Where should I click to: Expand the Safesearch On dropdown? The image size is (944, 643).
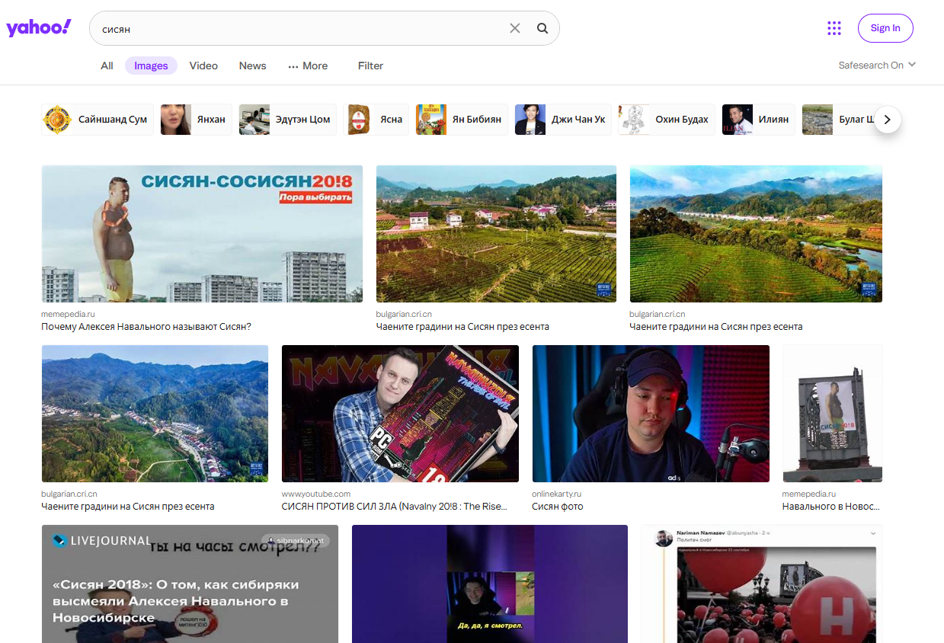point(877,65)
